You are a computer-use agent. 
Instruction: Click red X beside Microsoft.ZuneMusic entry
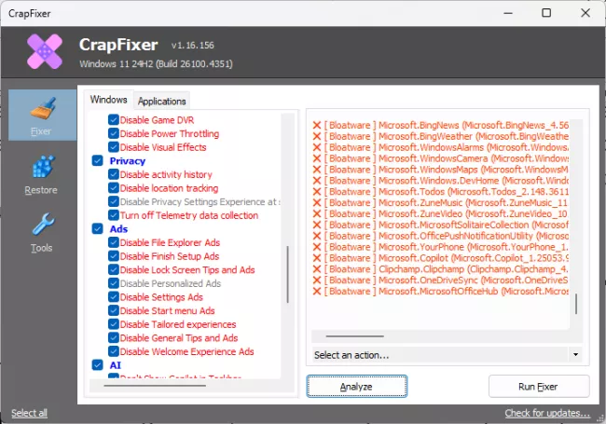(317, 202)
